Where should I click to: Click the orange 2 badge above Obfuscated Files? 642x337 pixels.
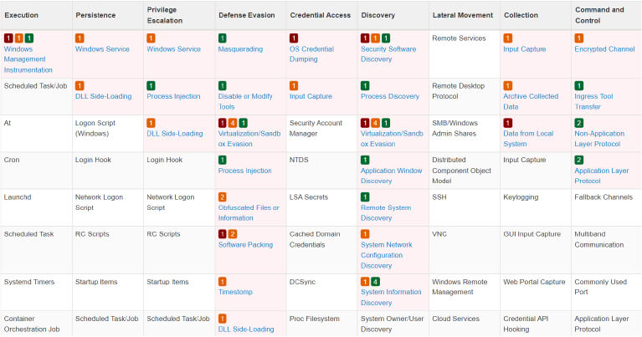(223, 197)
